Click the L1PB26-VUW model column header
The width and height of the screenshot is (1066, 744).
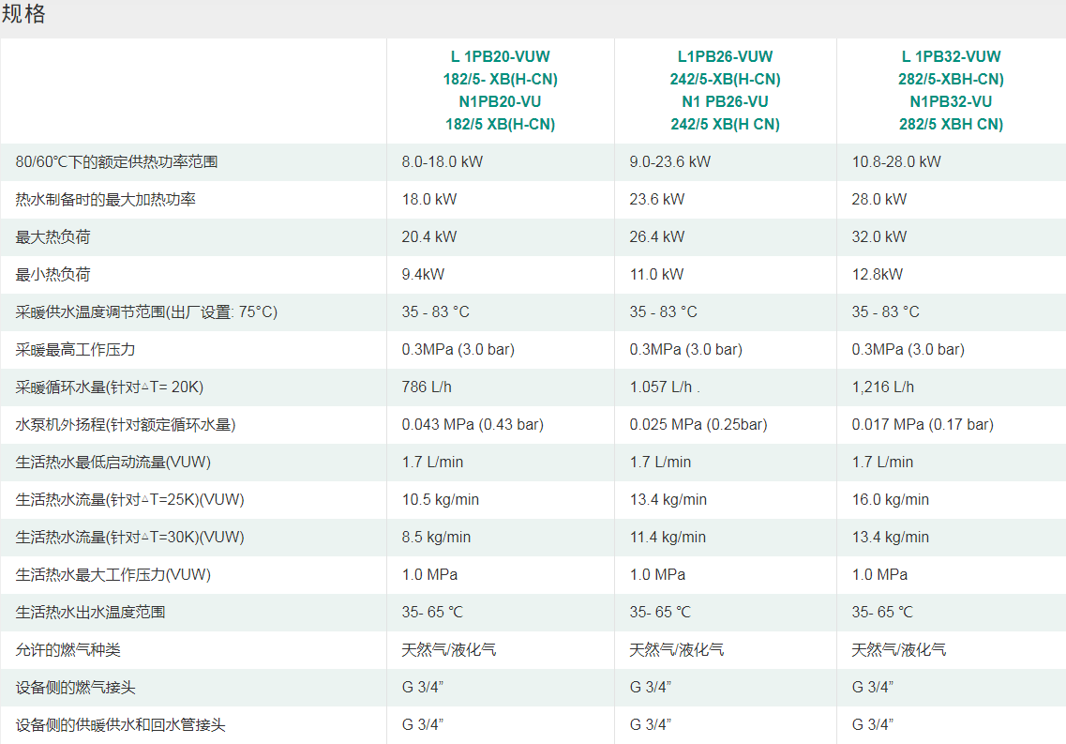[725, 90]
